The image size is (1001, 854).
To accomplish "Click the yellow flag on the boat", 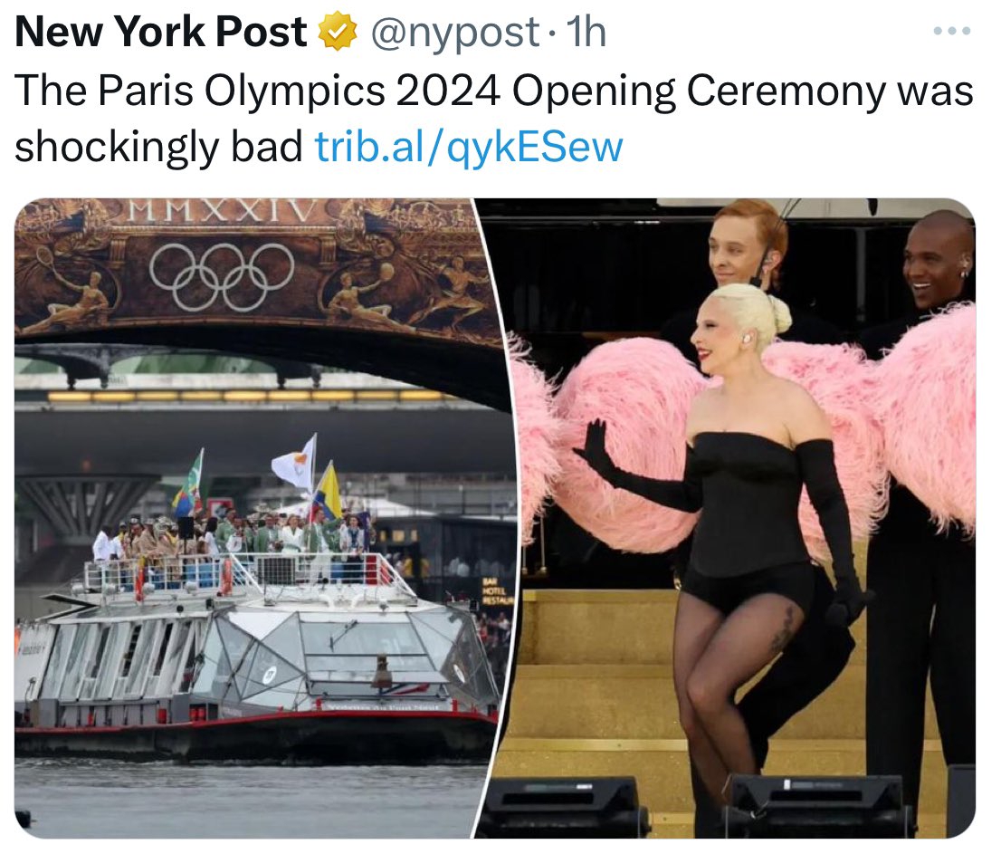I will pos(329,491).
